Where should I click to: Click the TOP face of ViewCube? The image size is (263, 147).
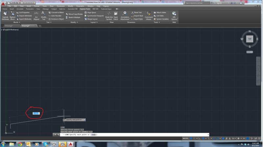coord(250,39)
